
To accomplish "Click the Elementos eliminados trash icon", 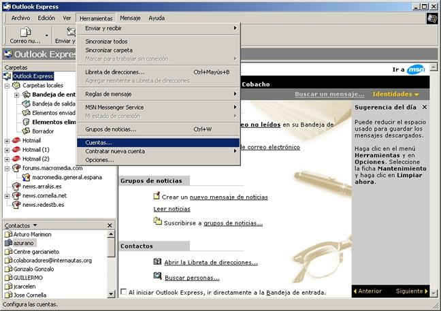I will pos(26,122).
